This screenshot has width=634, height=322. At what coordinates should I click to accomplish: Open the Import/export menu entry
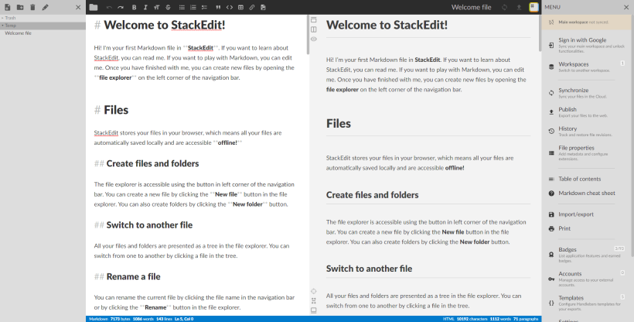(575, 214)
